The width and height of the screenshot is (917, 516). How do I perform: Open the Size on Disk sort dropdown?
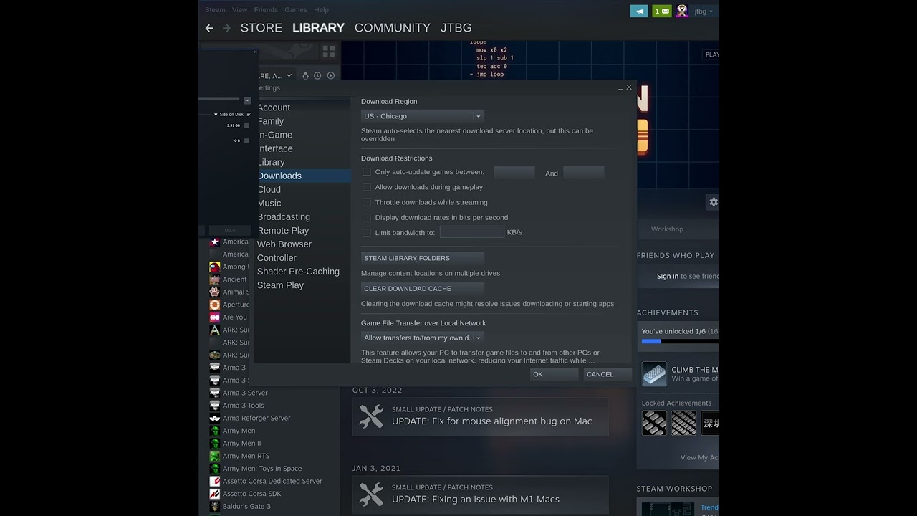click(x=229, y=114)
